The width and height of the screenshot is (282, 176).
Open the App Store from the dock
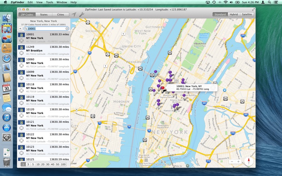pyautogui.click(x=6, y=127)
